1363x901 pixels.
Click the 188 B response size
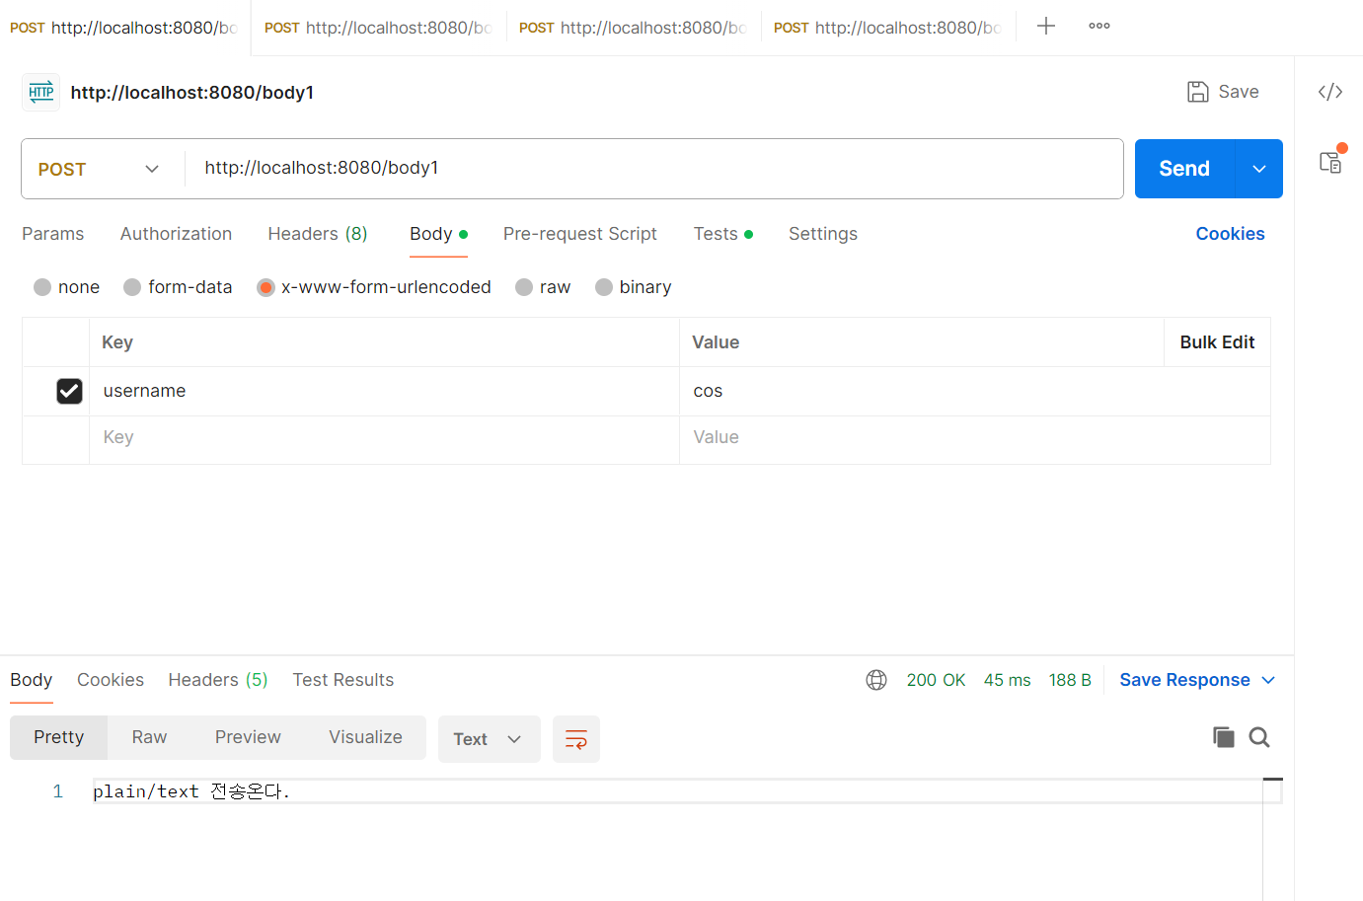point(1070,680)
